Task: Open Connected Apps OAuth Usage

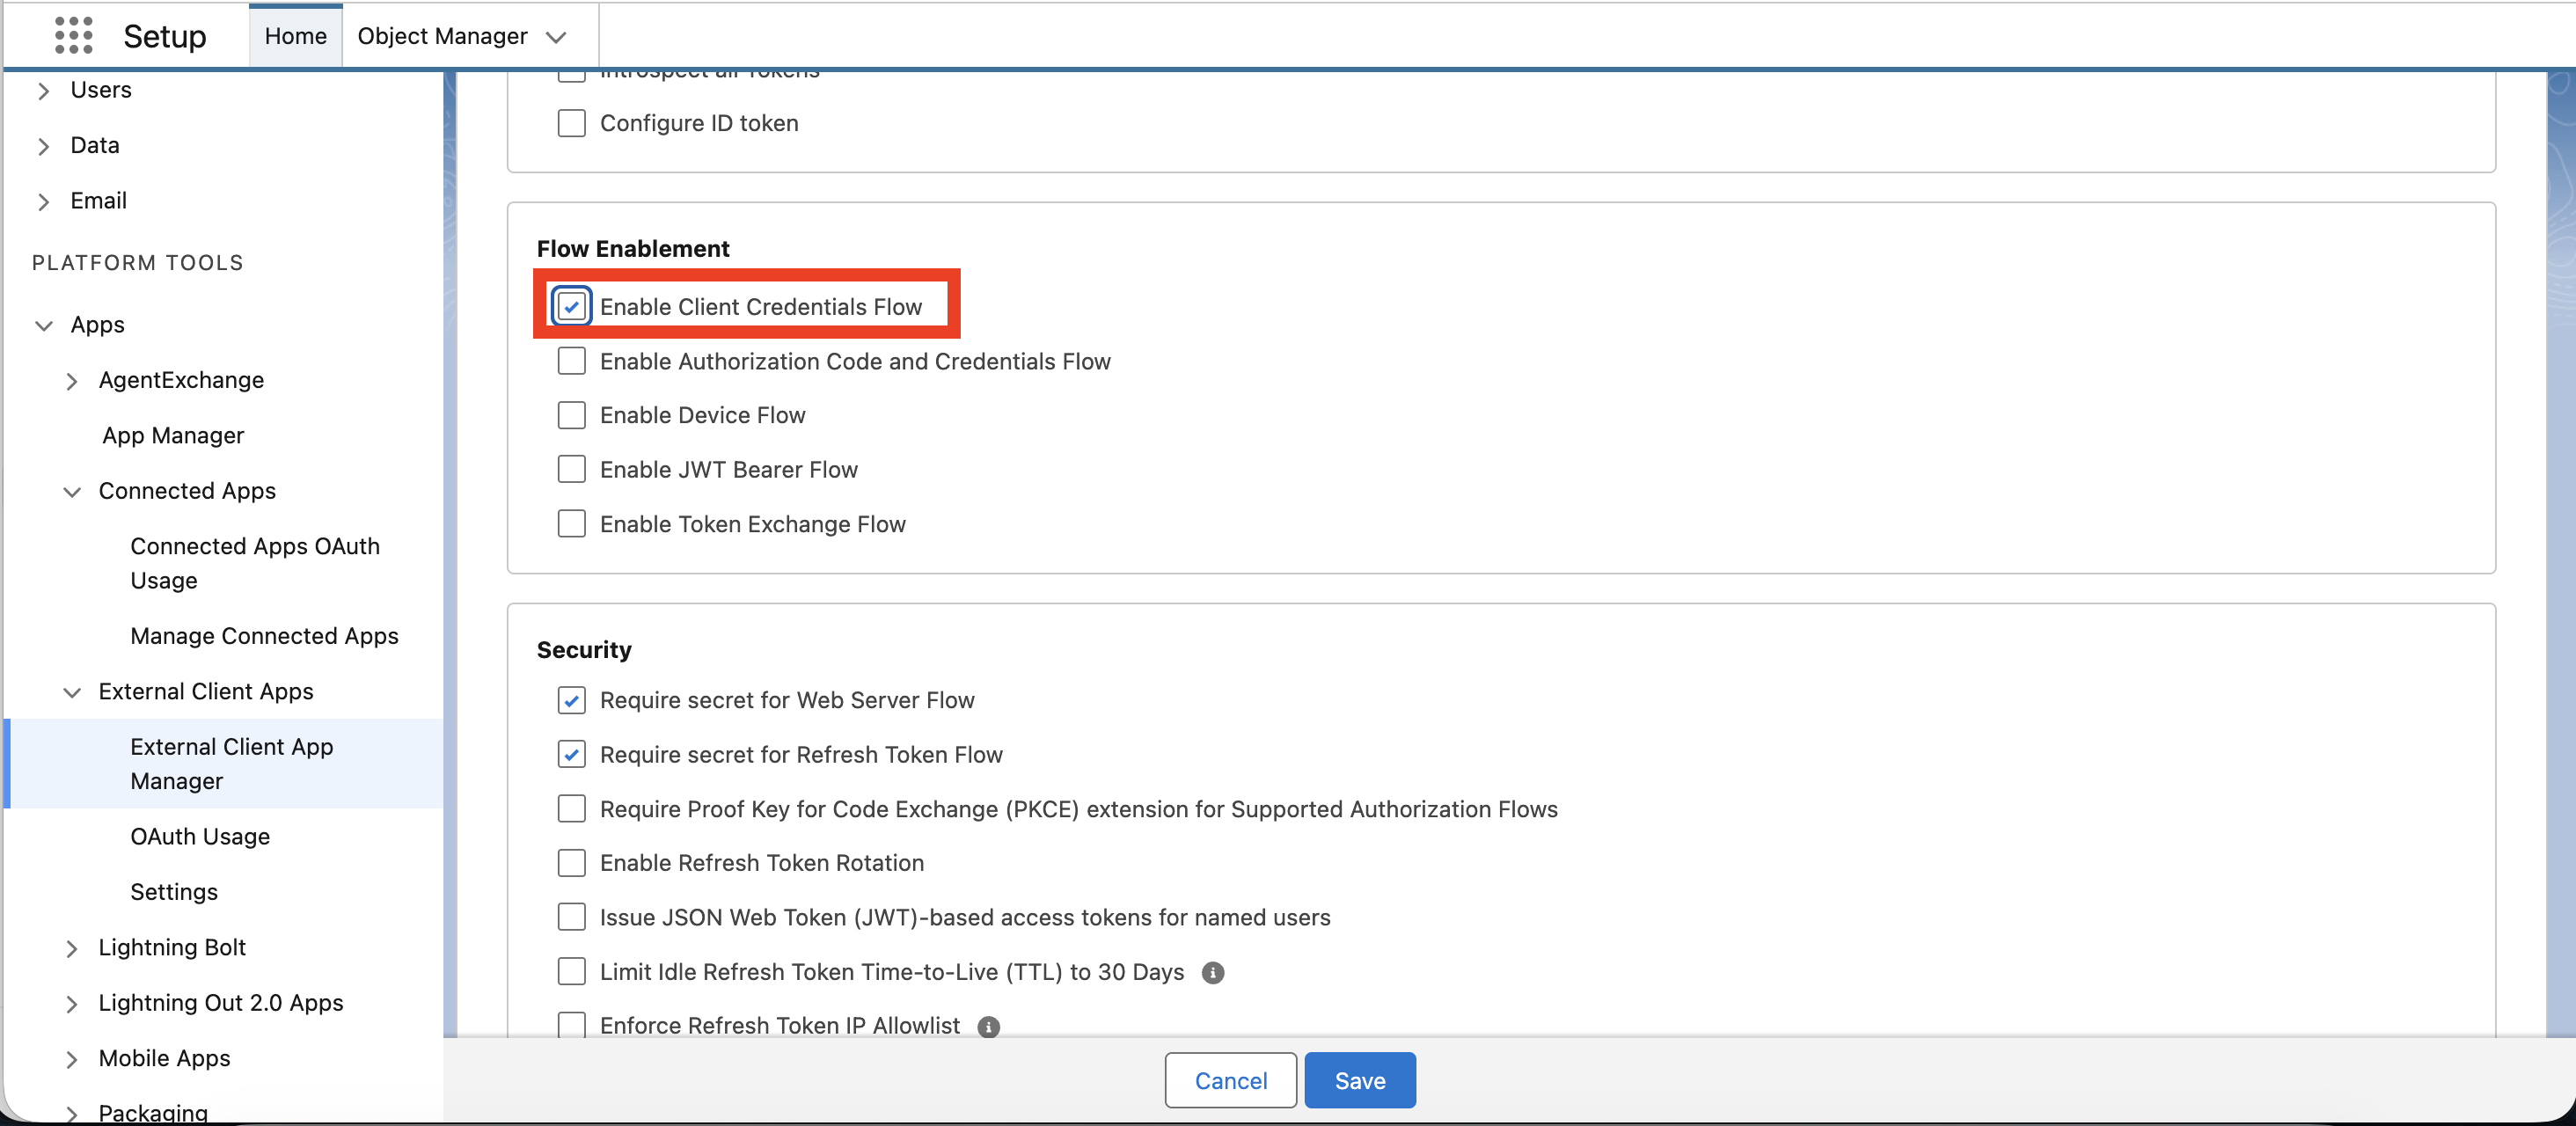Action: 255,564
